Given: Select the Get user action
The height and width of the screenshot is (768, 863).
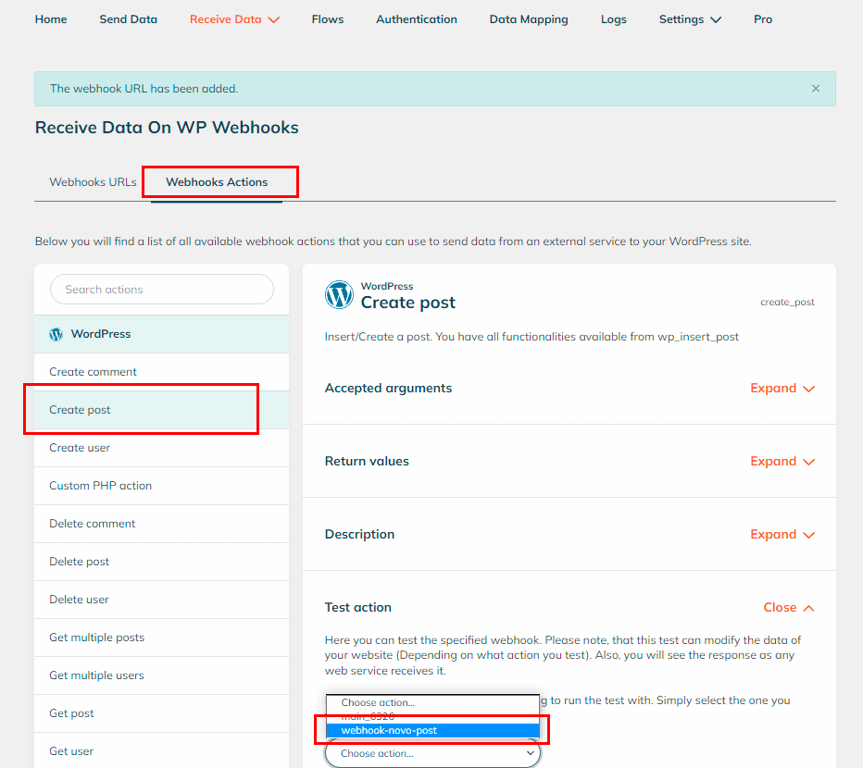Looking at the screenshot, I should [x=162, y=751].
